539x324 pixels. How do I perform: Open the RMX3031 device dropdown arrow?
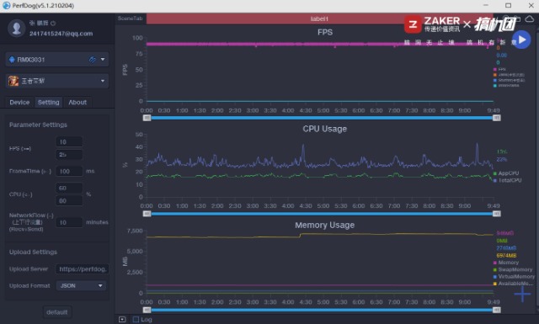103,60
